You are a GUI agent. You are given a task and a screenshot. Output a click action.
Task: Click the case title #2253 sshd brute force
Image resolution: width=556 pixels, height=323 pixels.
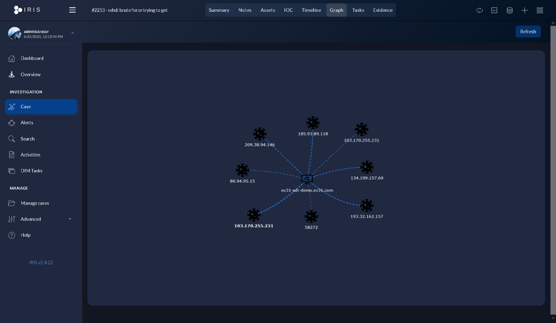pyautogui.click(x=130, y=10)
